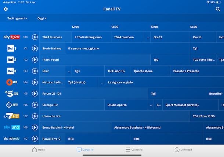
Task: Play the Rai 3 channel 103
Action: (35, 71)
